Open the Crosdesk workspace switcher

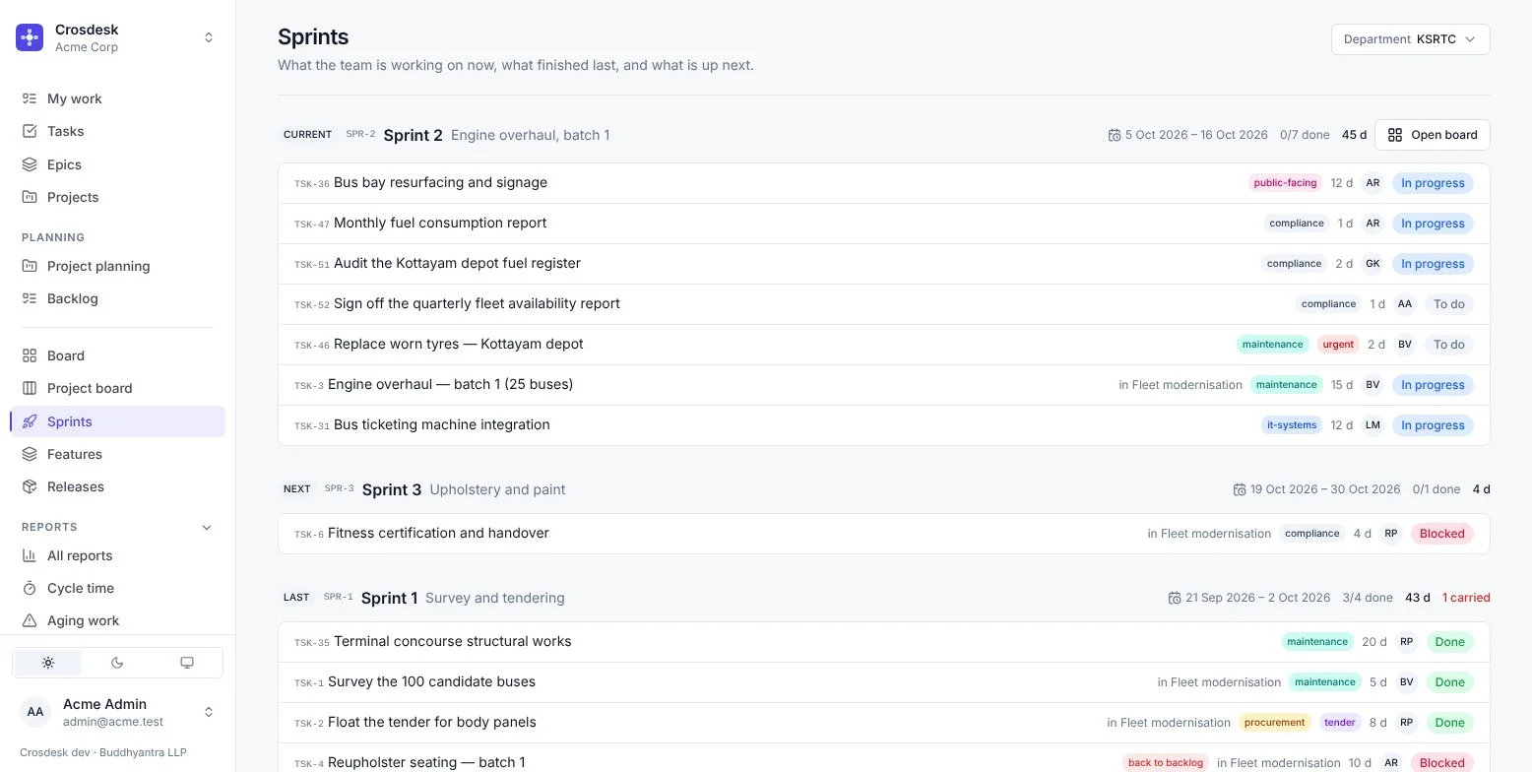click(117, 37)
